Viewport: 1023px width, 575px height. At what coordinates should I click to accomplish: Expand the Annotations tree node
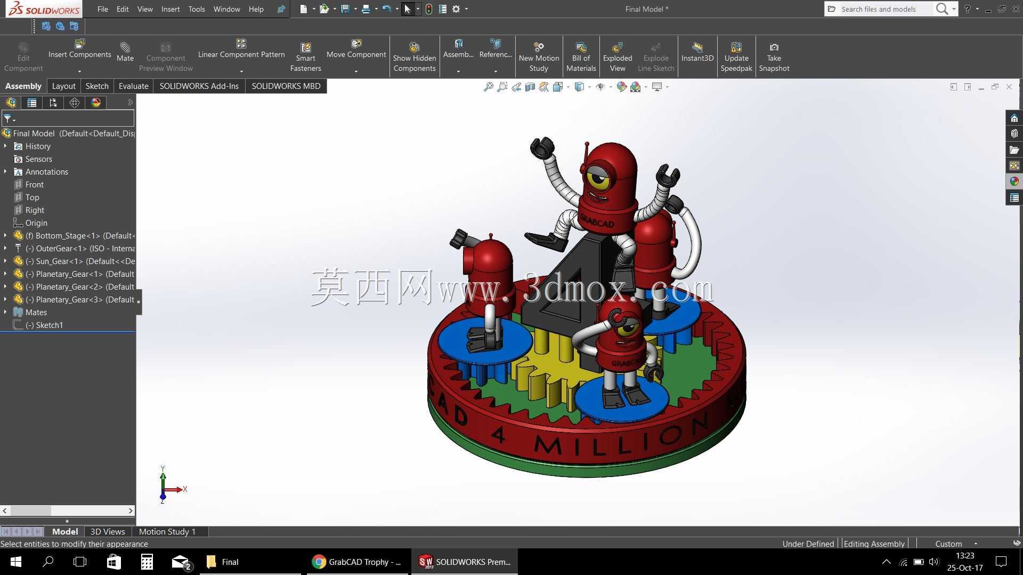5,171
